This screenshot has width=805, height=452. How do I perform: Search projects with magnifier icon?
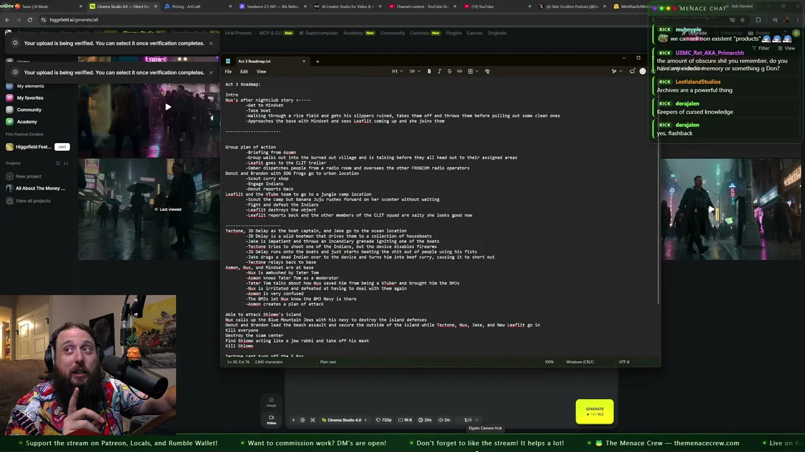click(58, 163)
